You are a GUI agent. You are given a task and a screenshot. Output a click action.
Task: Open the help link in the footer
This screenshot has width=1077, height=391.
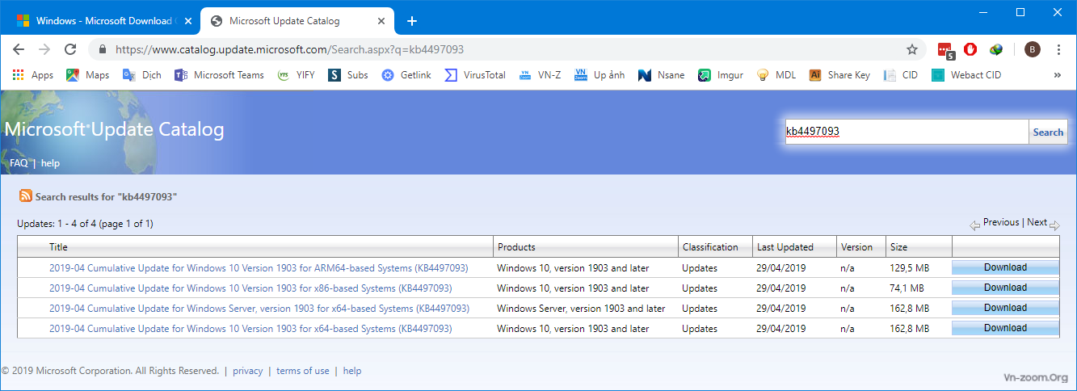352,371
